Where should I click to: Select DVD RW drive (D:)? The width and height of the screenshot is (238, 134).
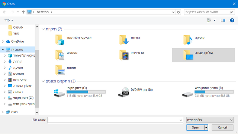click(135, 92)
